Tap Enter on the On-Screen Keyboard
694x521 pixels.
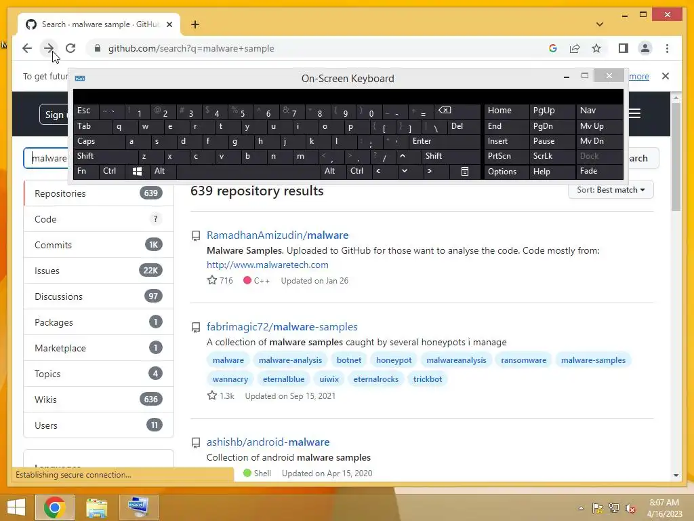pos(445,141)
